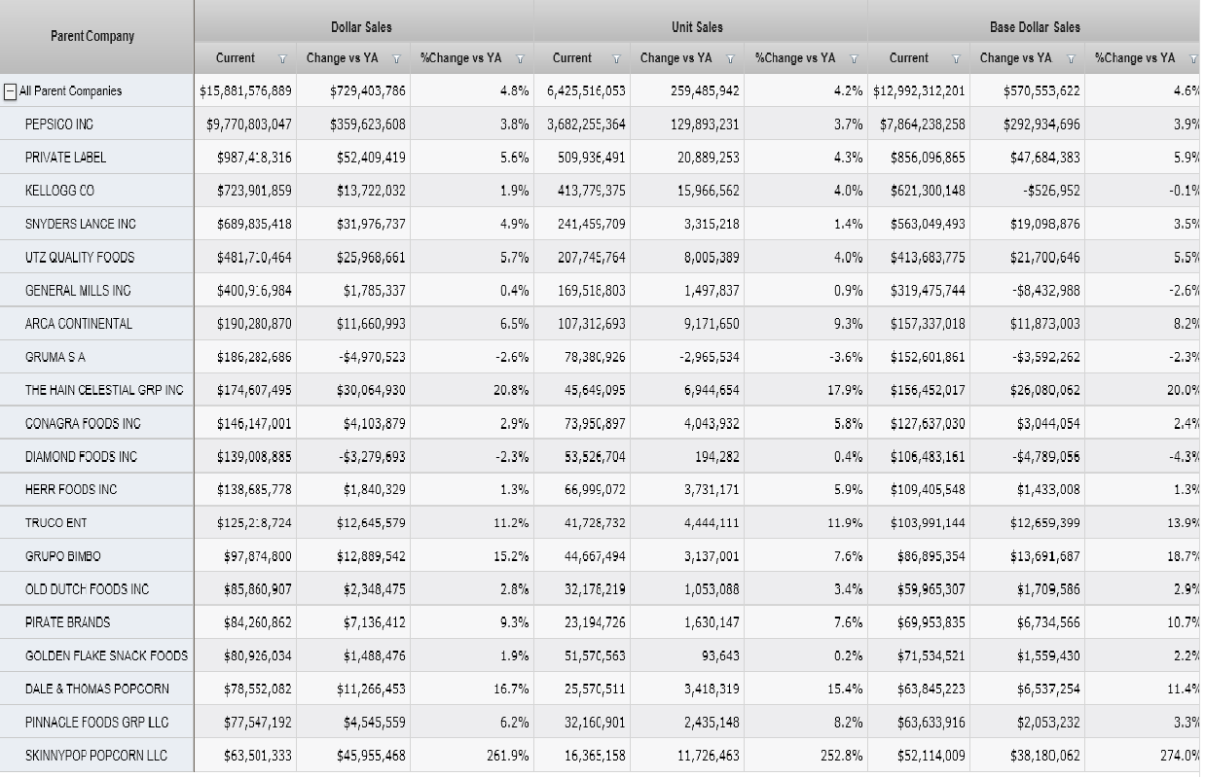The image size is (1205, 778).
Task: Click filter icon on Unit Sales %Change vs YA
Action: (x=855, y=59)
